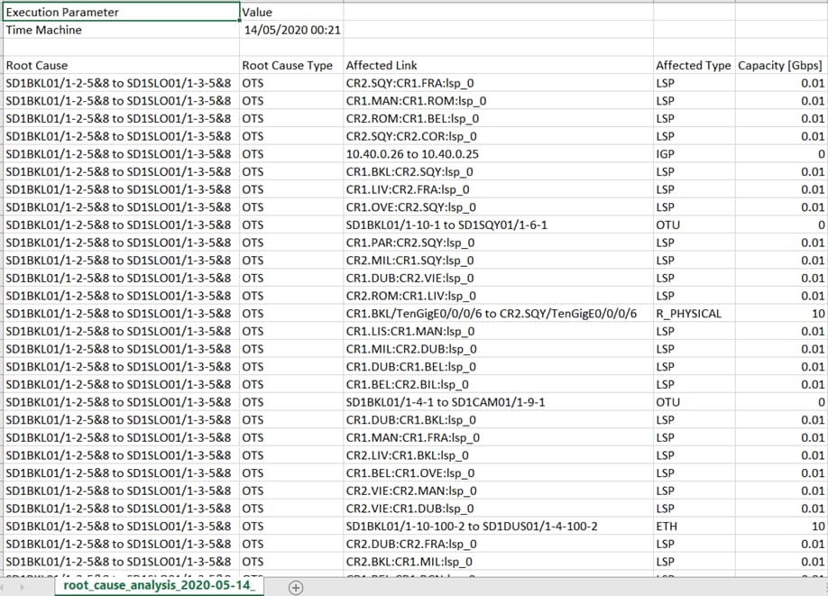Click the Affected Type header cell
Image resolution: width=828 pixels, height=596 pixels.
point(694,65)
